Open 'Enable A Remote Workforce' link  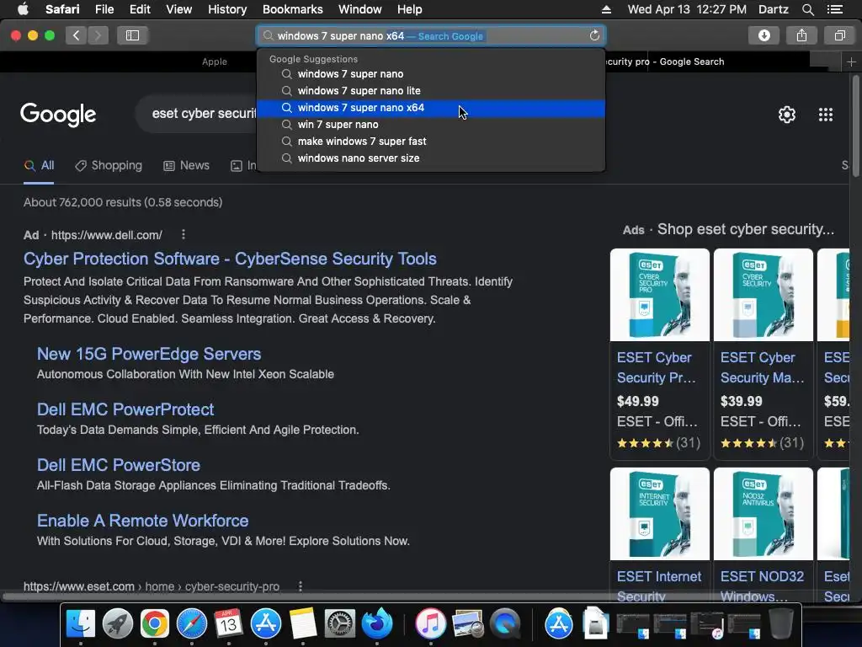point(142,521)
